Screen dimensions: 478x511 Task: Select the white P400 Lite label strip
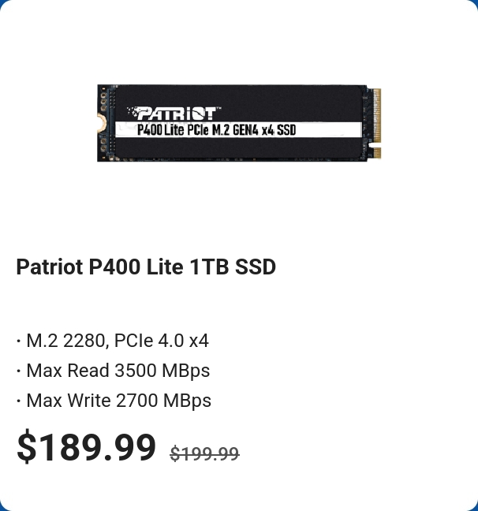pyautogui.click(x=239, y=129)
